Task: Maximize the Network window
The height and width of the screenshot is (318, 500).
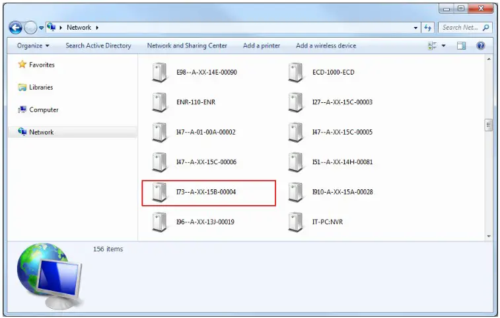Action: 460,9
